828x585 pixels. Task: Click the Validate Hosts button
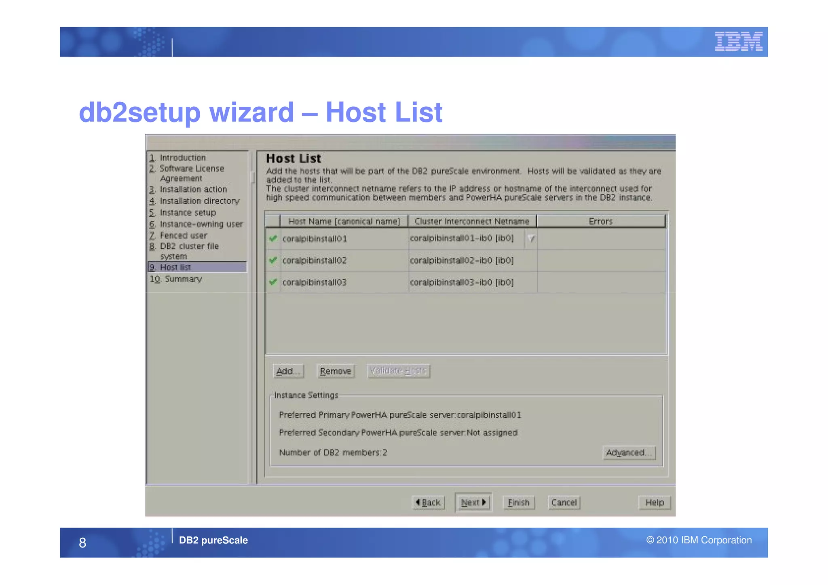tap(399, 371)
